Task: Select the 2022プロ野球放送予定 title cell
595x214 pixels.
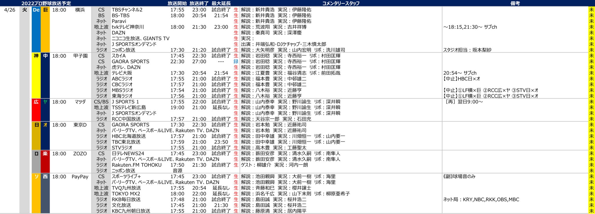Action: click(x=46, y=3)
